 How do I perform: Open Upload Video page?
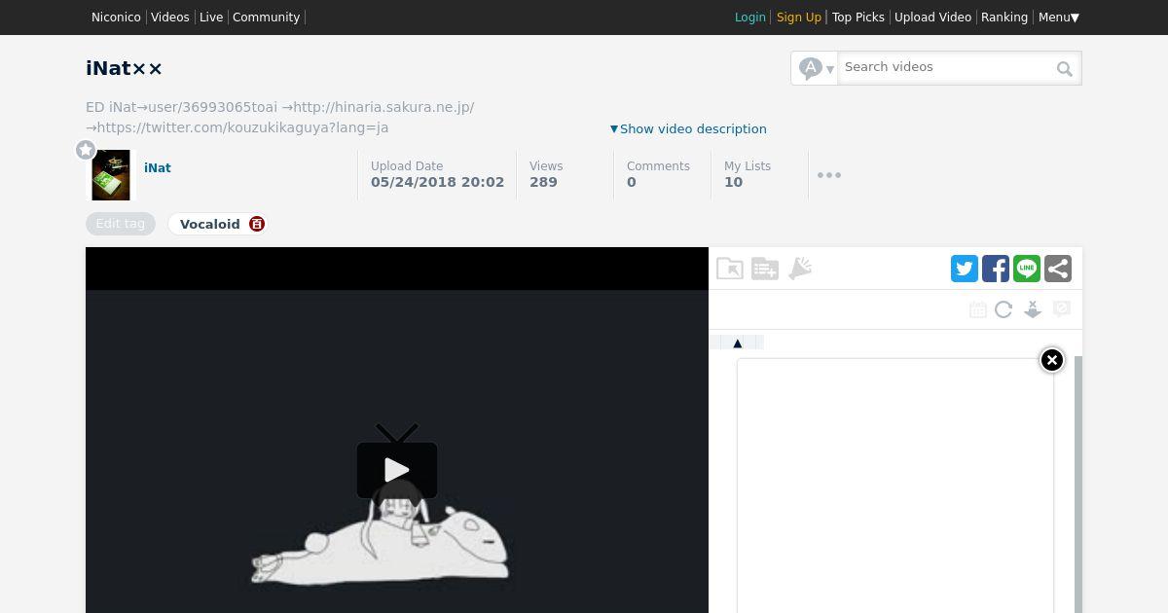[932, 18]
